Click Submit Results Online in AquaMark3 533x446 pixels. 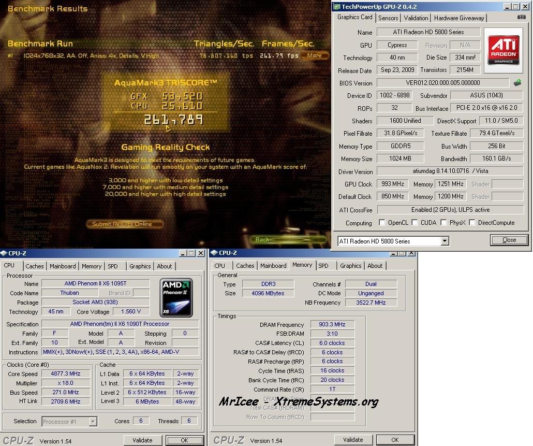(124, 224)
